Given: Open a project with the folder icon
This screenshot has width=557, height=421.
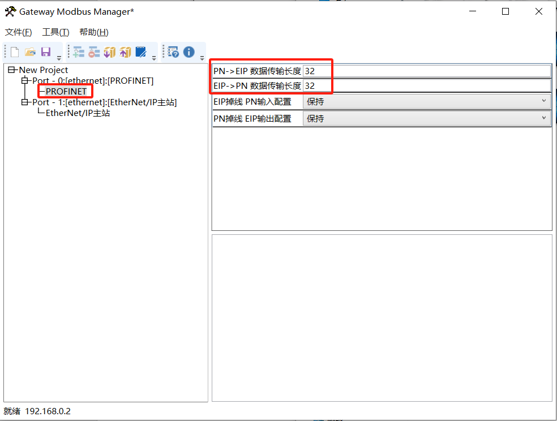Looking at the screenshot, I should coord(30,52).
